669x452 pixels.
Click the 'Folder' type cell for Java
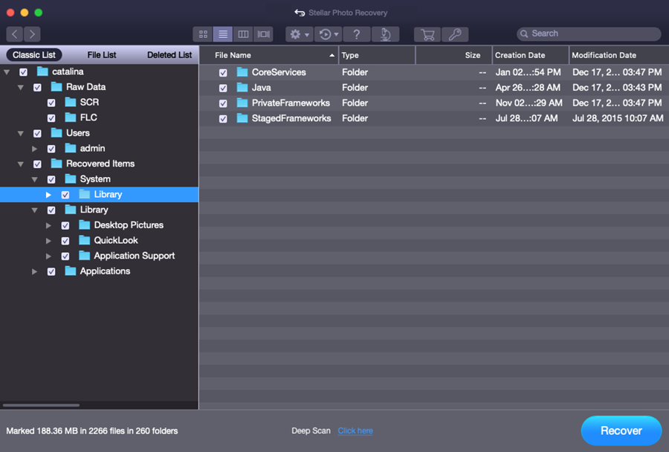click(x=355, y=88)
